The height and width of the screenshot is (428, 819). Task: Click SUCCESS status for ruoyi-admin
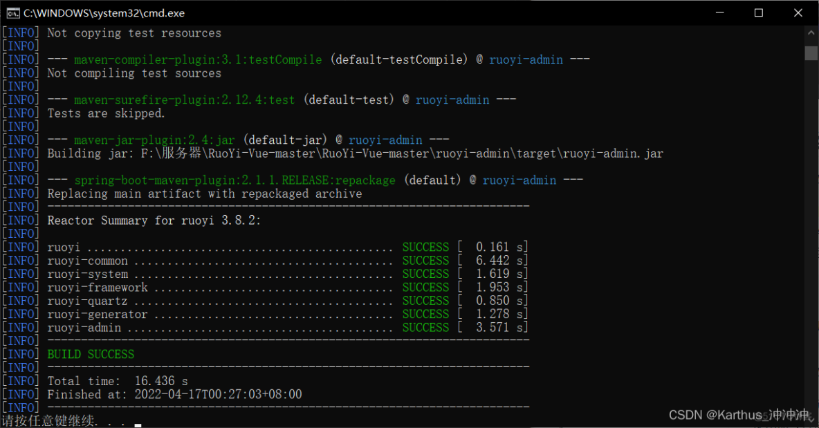pos(425,328)
